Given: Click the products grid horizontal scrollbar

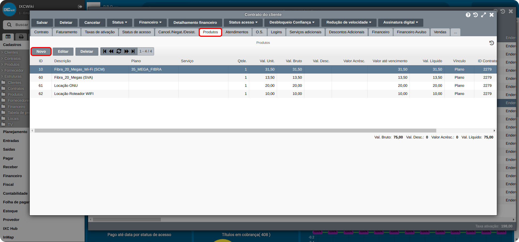Looking at the screenshot, I should 235,131.
